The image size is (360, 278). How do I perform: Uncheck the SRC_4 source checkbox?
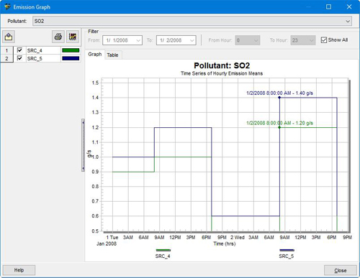19,50
